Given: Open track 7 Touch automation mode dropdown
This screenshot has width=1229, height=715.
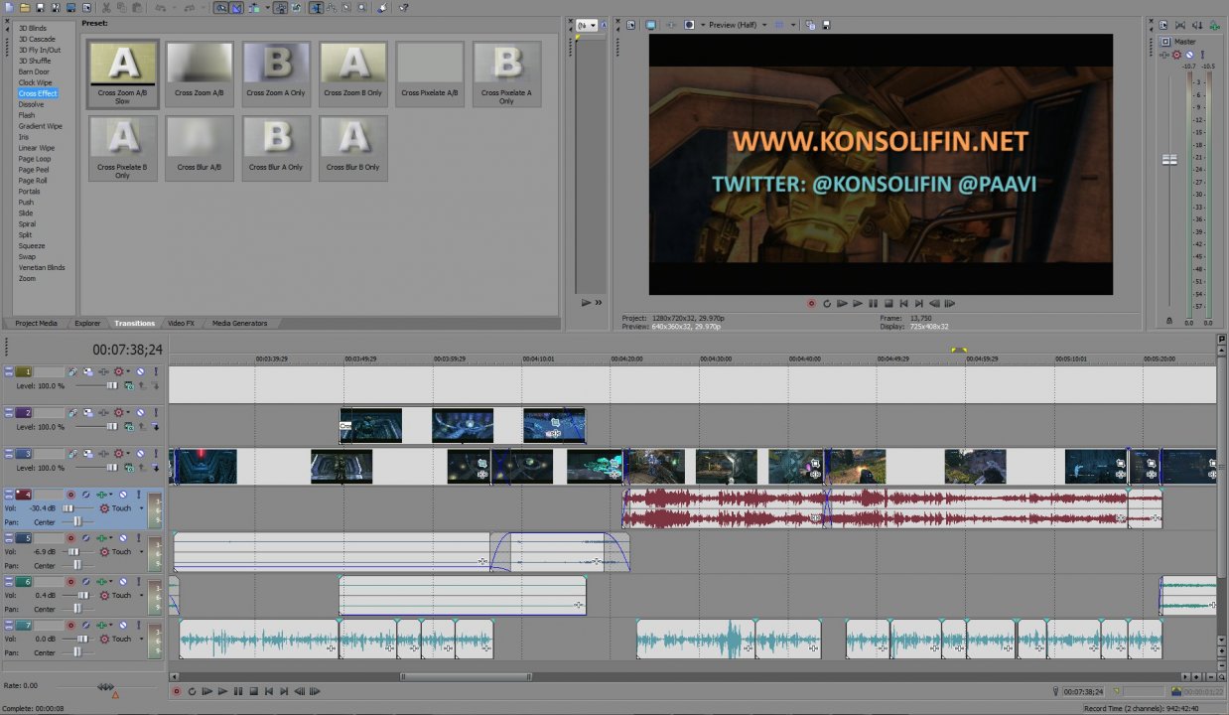Looking at the screenshot, I should pos(142,639).
